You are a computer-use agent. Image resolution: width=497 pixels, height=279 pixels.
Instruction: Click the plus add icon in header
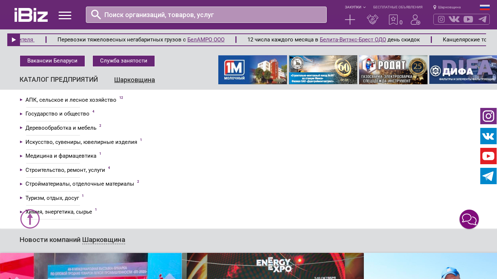point(350,20)
